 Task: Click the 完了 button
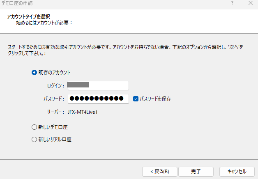tap(196, 172)
